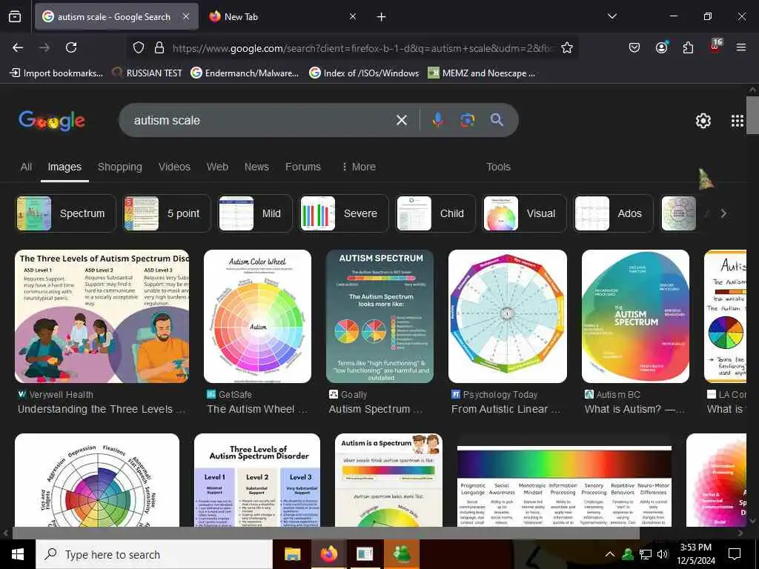Submit search with magnifier icon
The image size is (759, 569).
tap(497, 120)
